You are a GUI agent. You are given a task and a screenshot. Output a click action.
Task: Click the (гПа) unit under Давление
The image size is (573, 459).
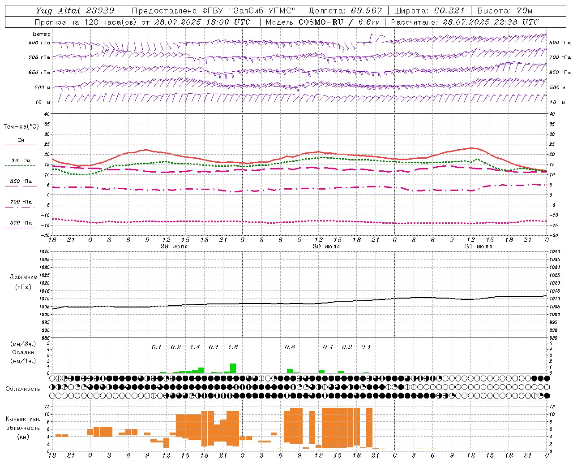pyautogui.click(x=23, y=287)
